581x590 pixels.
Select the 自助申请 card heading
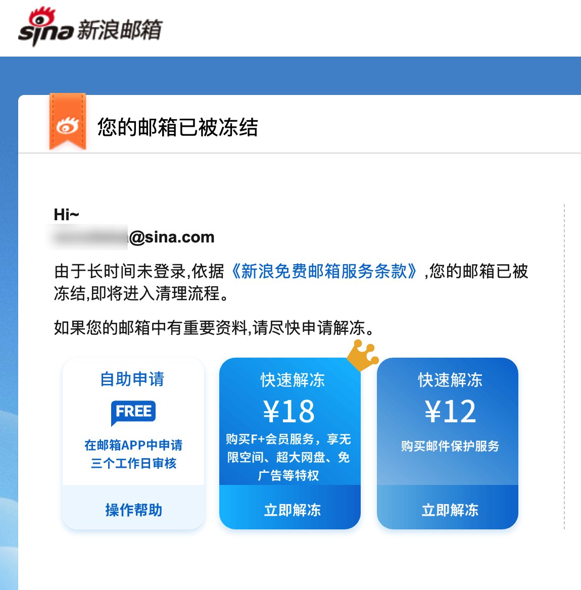132,379
